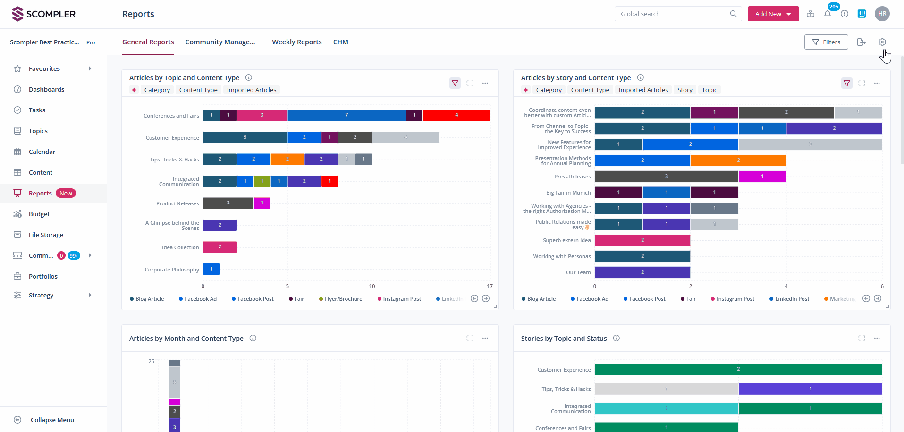Image resolution: width=904 pixels, height=432 pixels.
Task: Click into the Global search field
Action: [x=674, y=14]
